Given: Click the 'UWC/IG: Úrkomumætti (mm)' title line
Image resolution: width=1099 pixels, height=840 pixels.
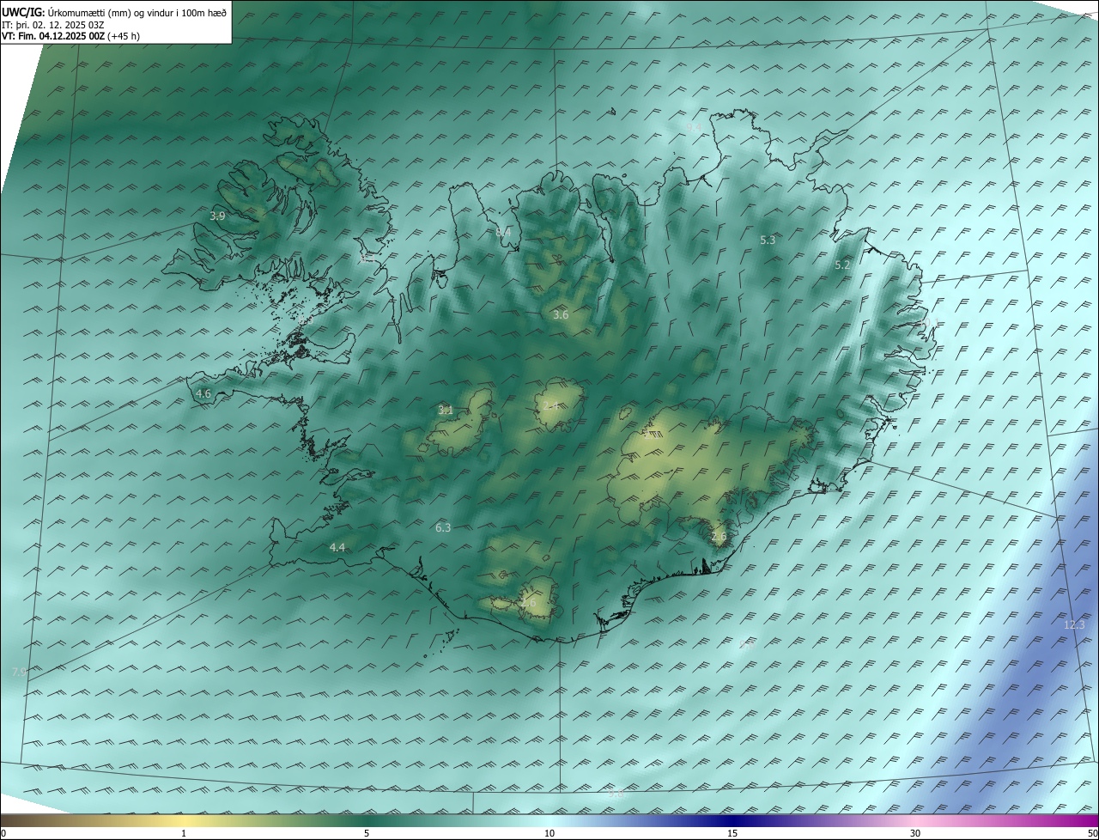Looking at the screenshot, I should [x=114, y=13].
